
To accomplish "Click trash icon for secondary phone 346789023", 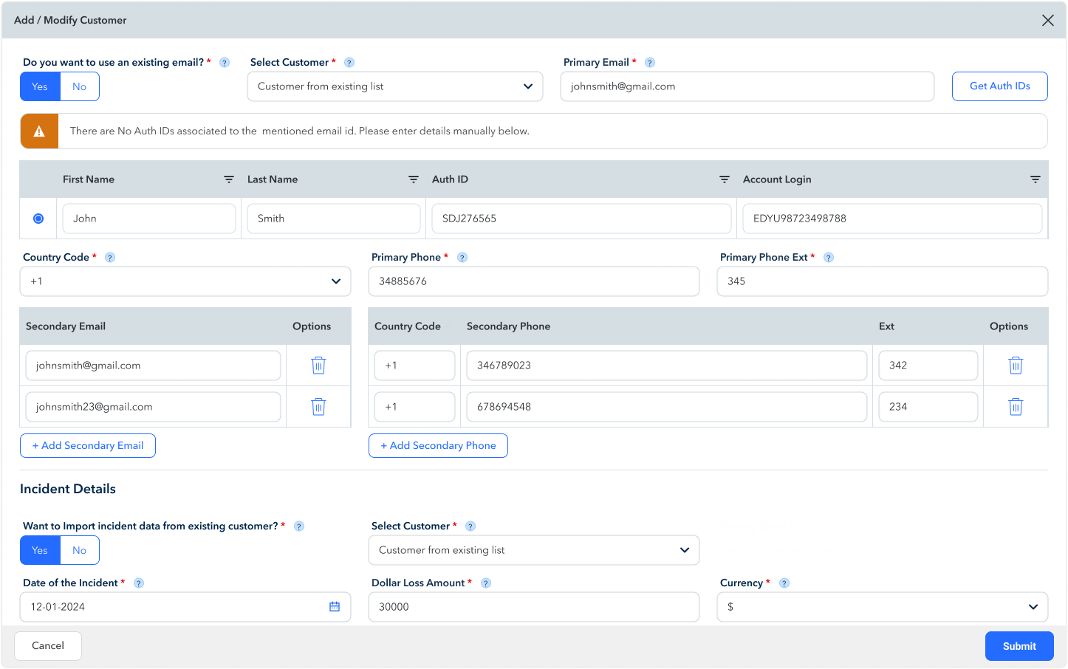I will (1016, 366).
